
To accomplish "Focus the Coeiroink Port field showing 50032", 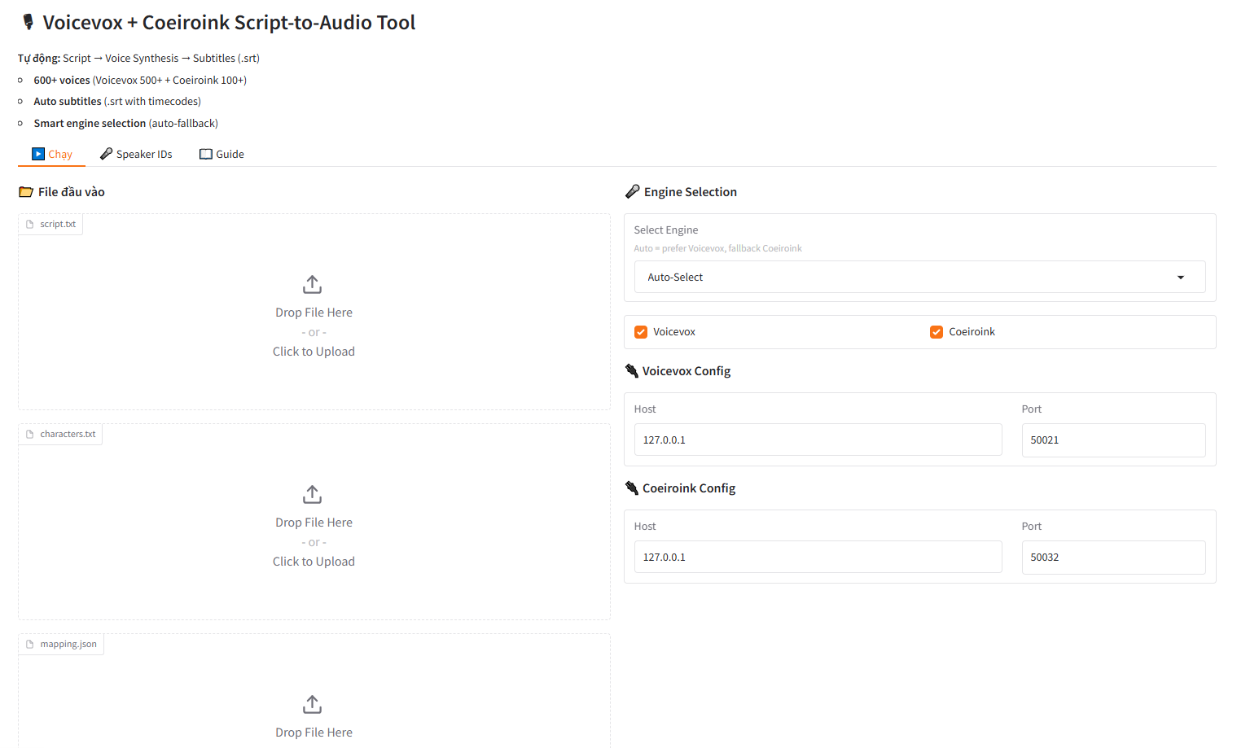I will pyautogui.click(x=1113, y=557).
